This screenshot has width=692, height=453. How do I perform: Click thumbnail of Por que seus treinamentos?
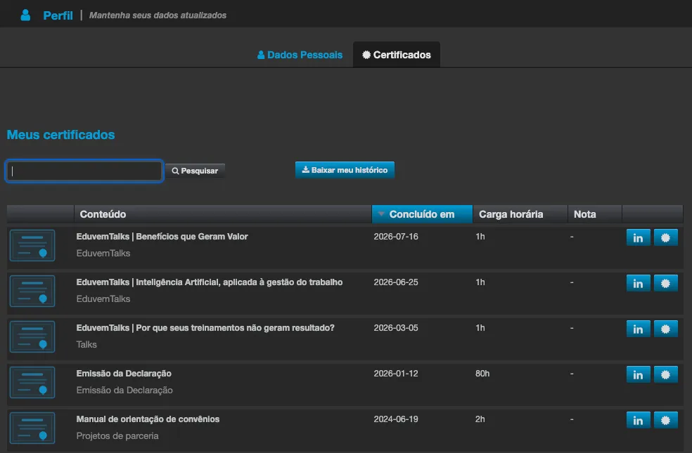(32, 336)
